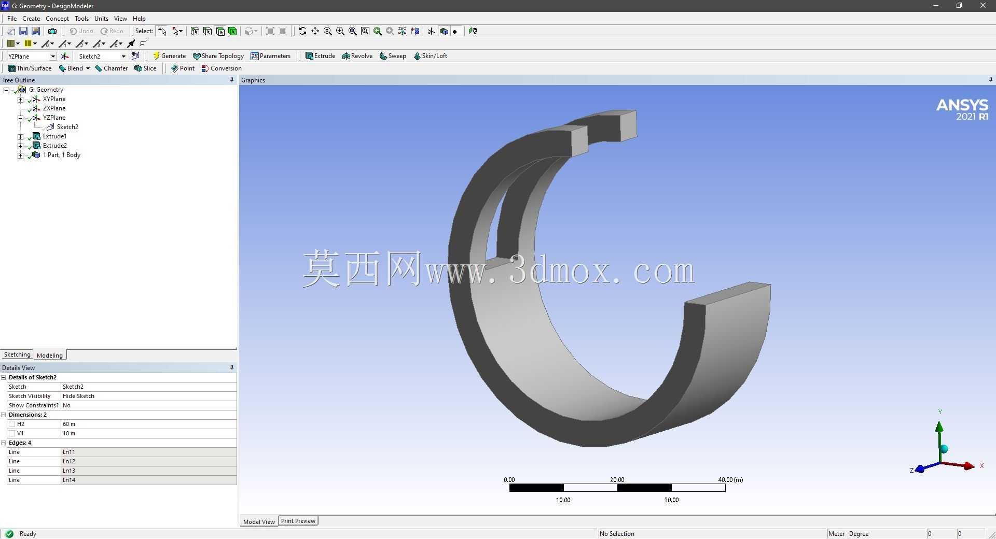Click the Save Project icon
996x539 pixels.
pos(23,31)
